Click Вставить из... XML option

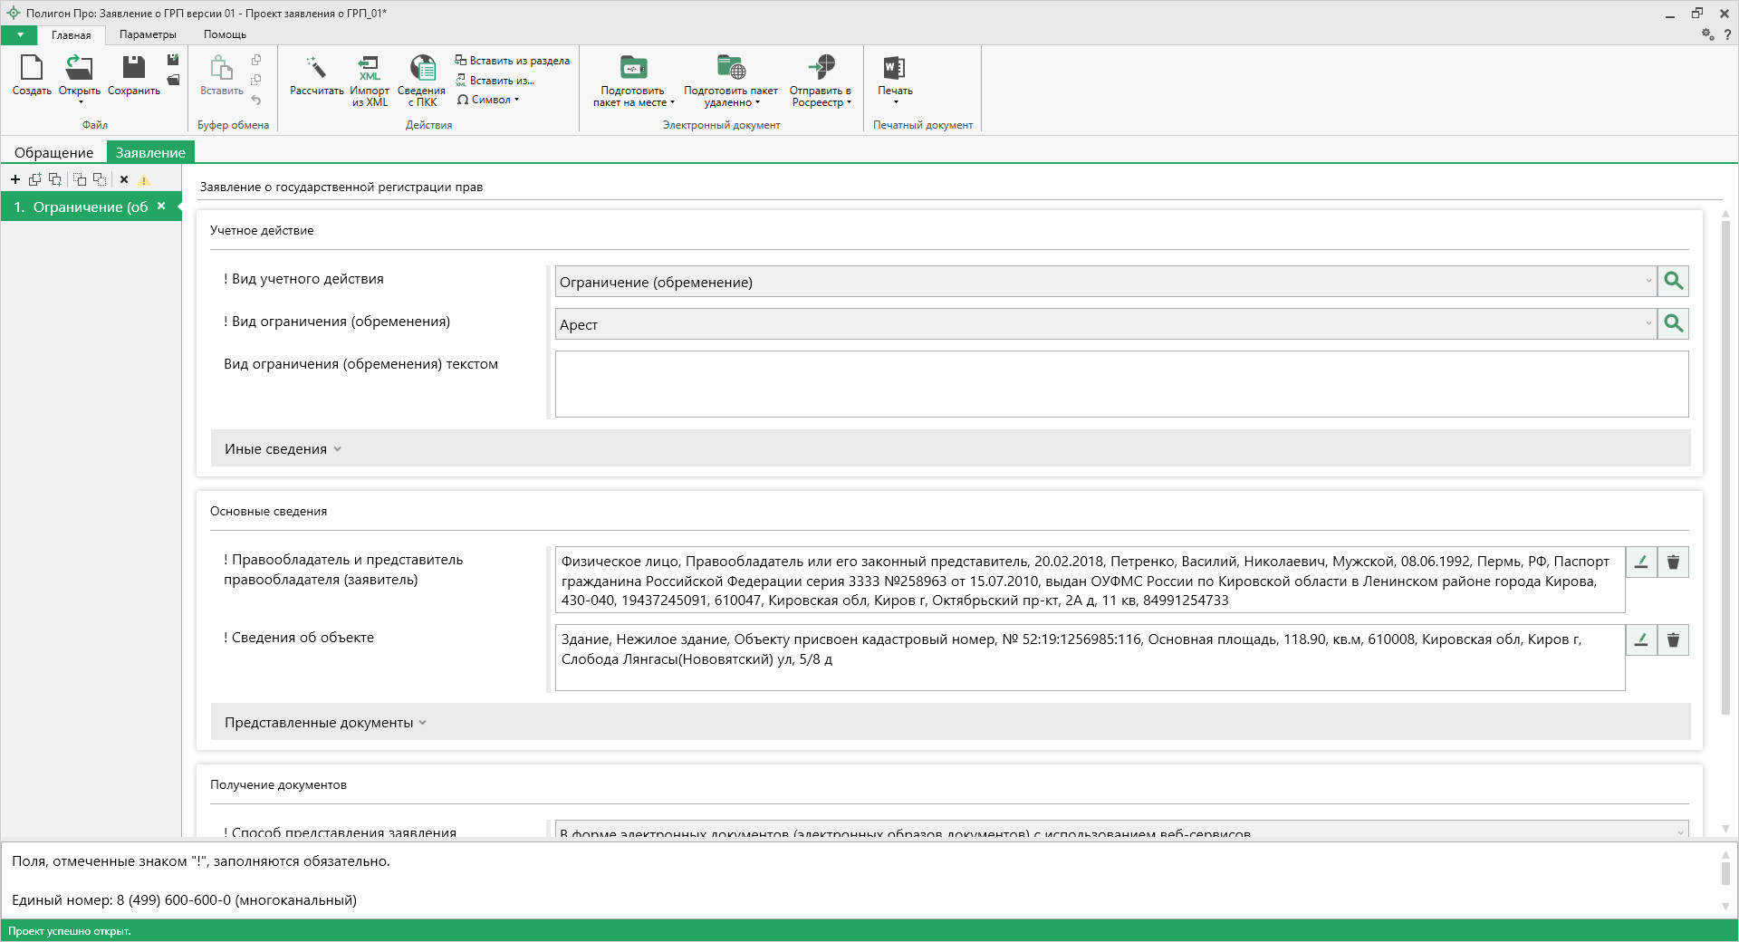tap(495, 81)
